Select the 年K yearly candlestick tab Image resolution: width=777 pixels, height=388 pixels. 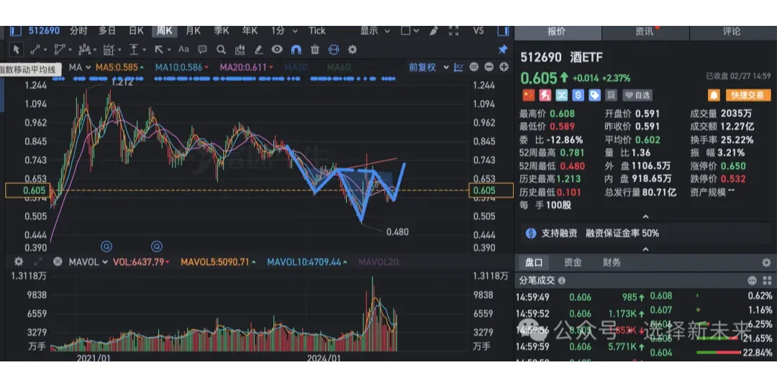pyautogui.click(x=250, y=31)
